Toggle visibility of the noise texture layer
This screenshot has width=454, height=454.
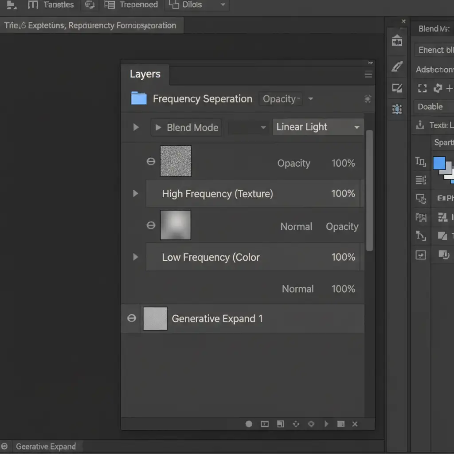(x=151, y=161)
